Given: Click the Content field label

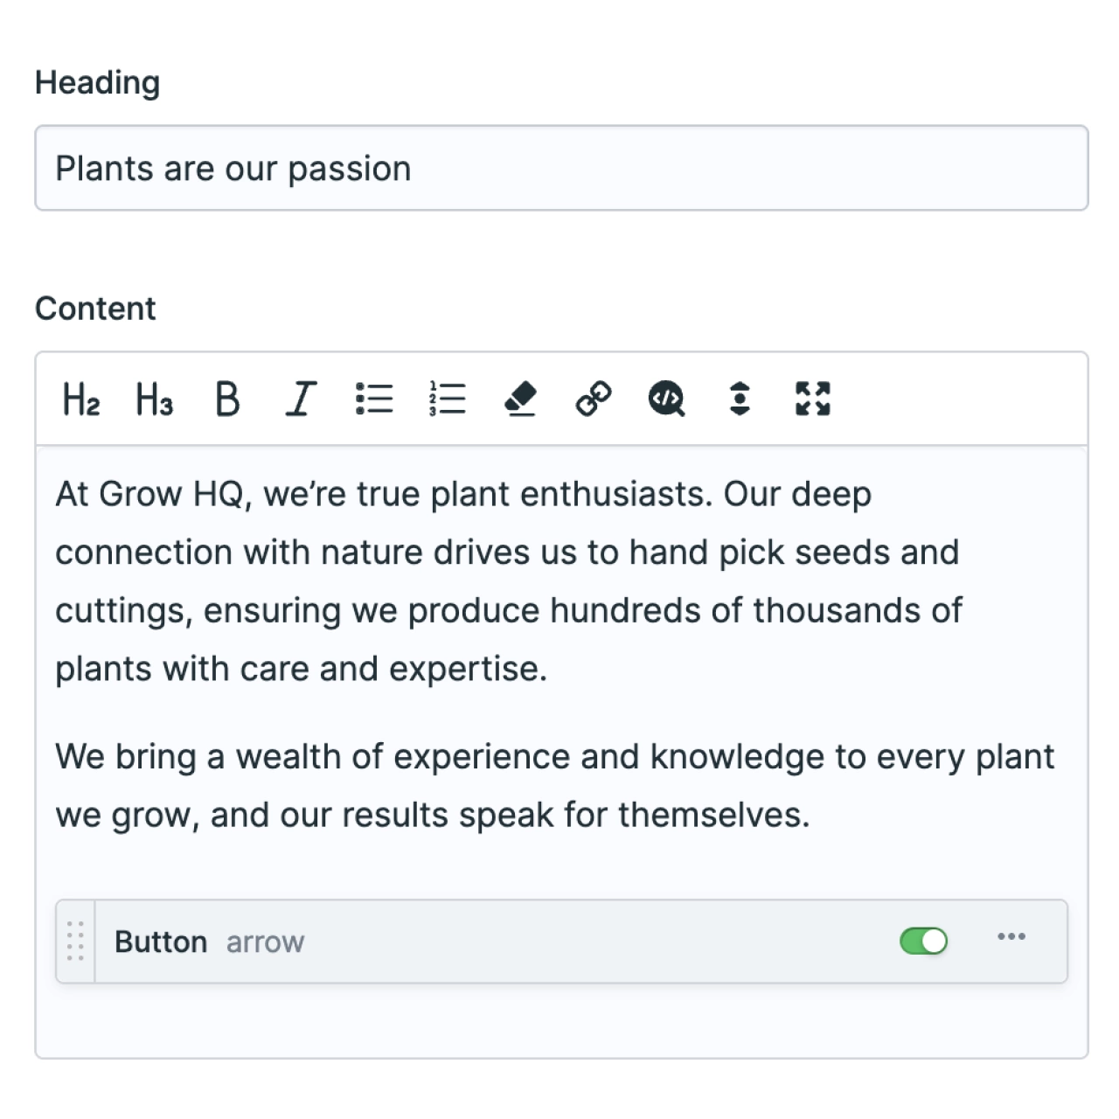Looking at the screenshot, I should pyautogui.click(x=95, y=309).
